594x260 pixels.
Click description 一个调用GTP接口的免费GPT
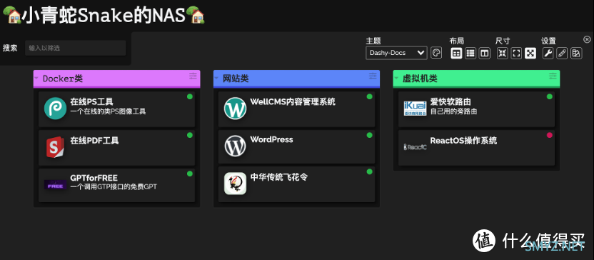tap(114, 187)
